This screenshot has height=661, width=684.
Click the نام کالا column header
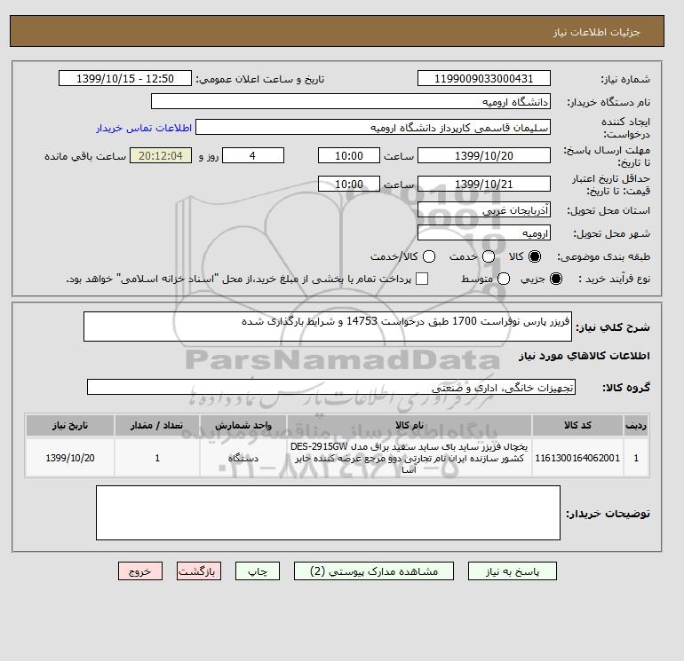(x=410, y=425)
